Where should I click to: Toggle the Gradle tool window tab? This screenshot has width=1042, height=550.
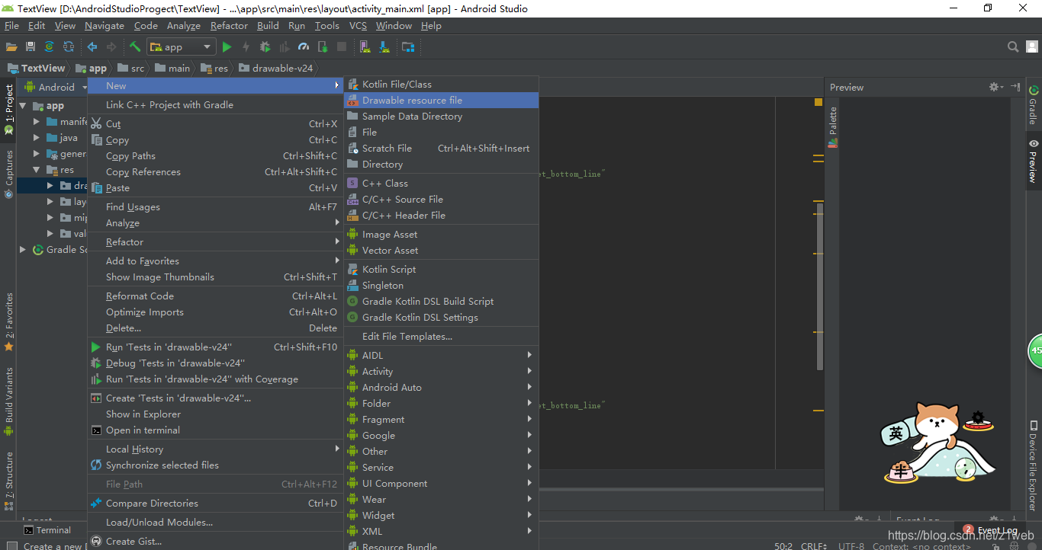pos(1034,104)
